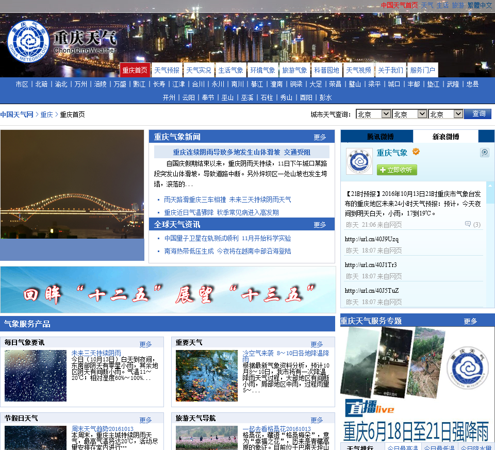The width and height of the screenshot is (495, 450).
Task: Click the 繁體中文 language link
Action: coord(480,5)
